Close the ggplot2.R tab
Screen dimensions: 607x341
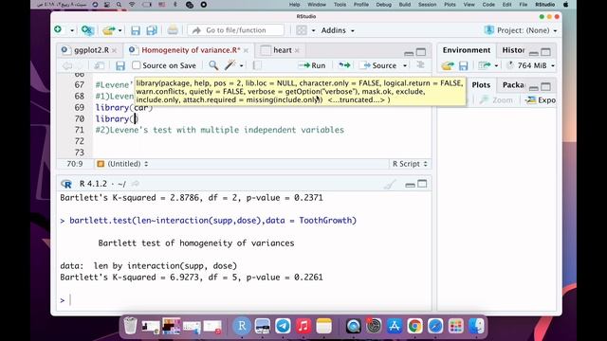pyautogui.click(x=114, y=50)
